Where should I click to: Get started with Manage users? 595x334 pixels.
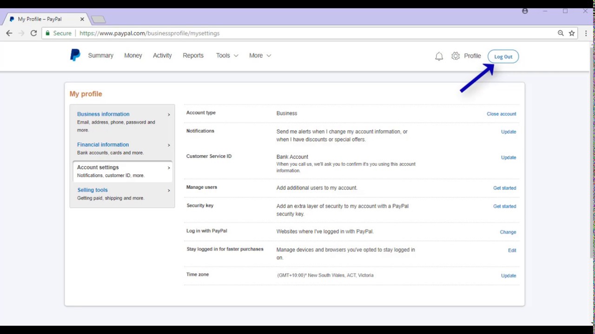click(x=504, y=188)
